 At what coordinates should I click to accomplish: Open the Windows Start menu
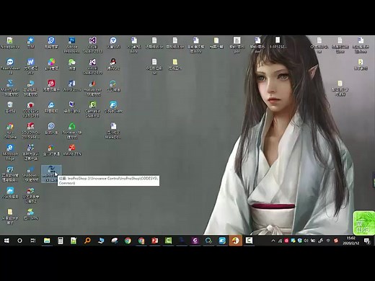(6, 241)
